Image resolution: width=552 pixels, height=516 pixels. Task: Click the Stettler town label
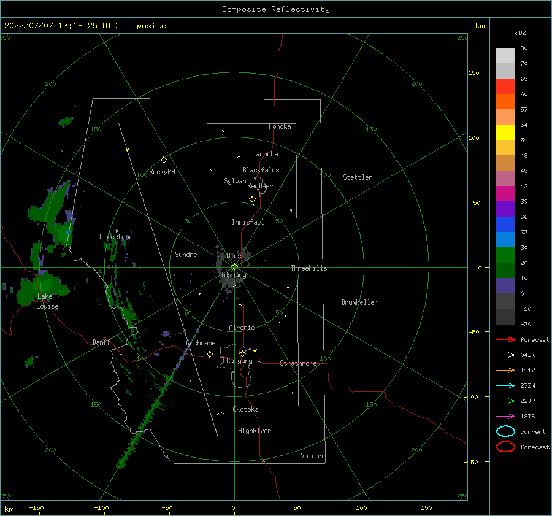(x=358, y=177)
